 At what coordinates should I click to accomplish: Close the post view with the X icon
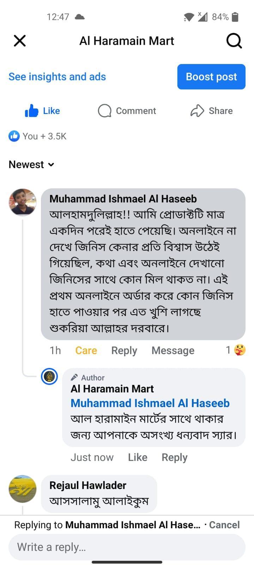20,41
